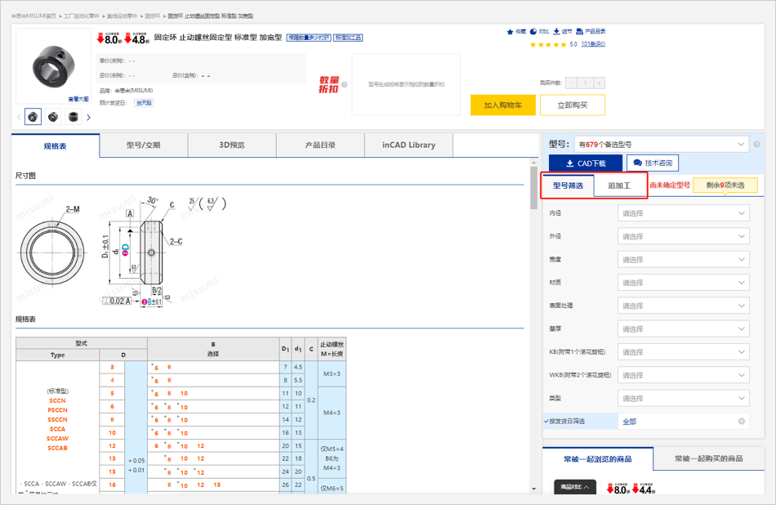The image size is (776, 505).
Task: Click the CAD下载 button
Action: 585,163
